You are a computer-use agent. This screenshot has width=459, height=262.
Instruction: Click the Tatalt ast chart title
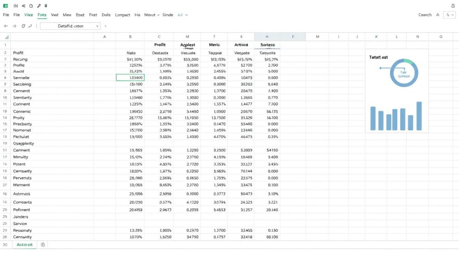378,57
